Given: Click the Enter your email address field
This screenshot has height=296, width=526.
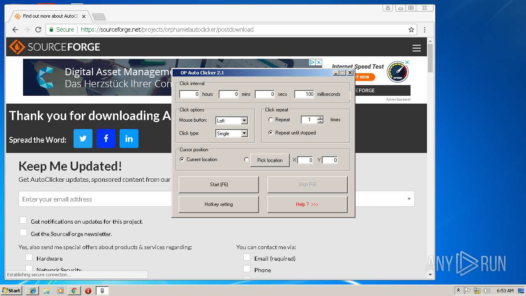Looking at the screenshot, I should [x=95, y=199].
